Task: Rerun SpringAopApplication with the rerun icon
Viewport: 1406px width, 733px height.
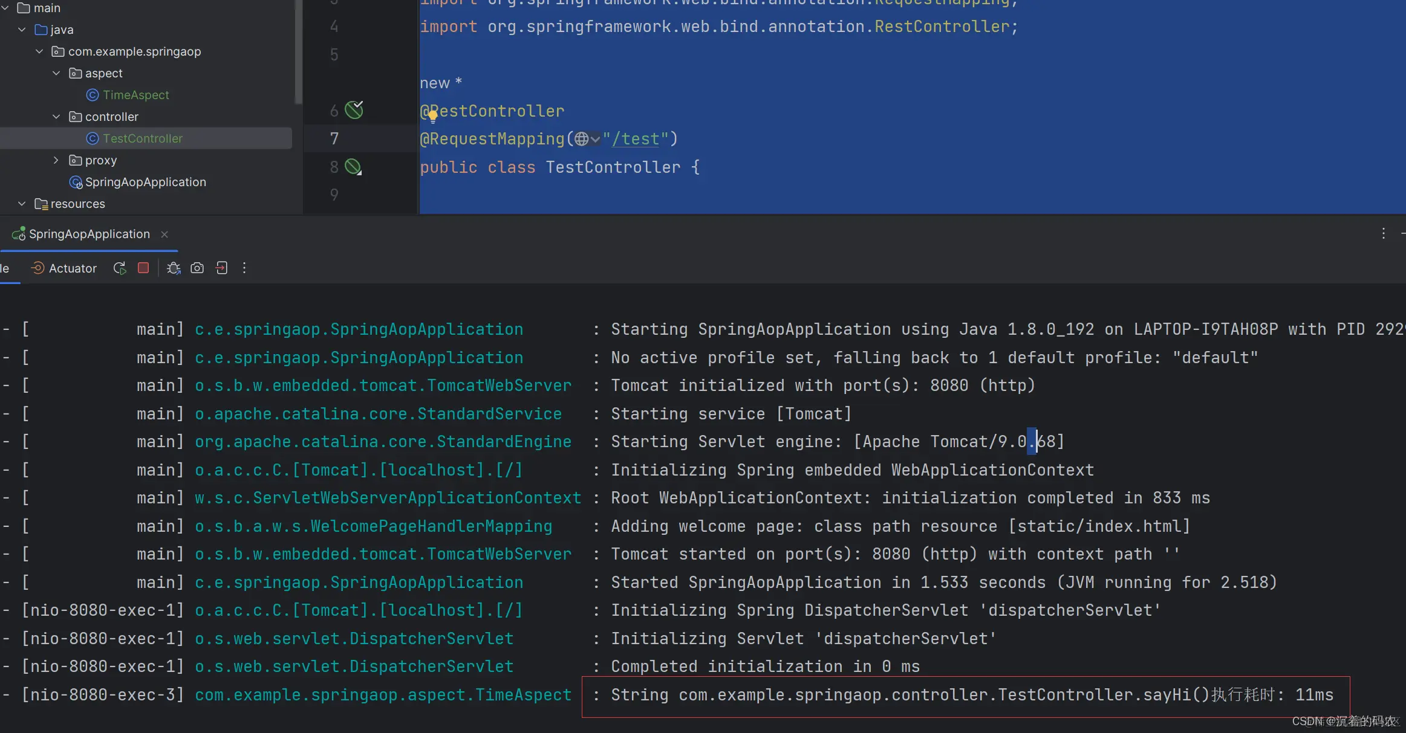Action: click(120, 268)
